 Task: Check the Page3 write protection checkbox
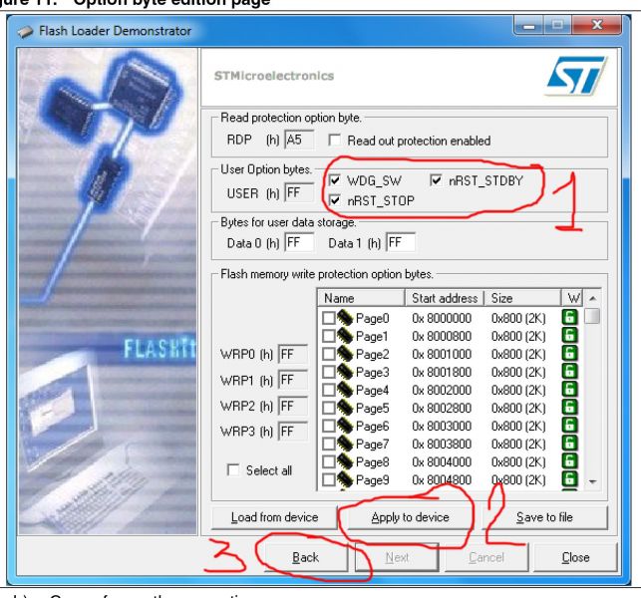click(329, 372)
